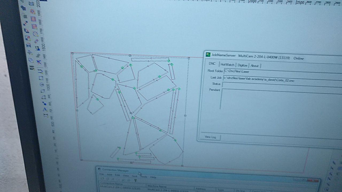Click the Connection Name column header
This screenshot has width=342, height=192.
point(122,185)
